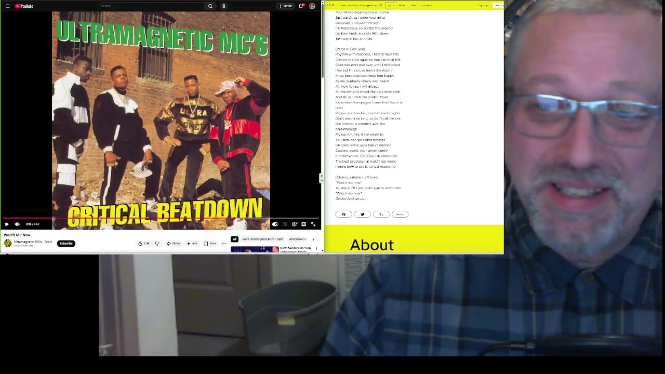Click the lyric 'You, him, her, your little brother'
This screenshot has width=665, height=374.
[360, 140]
